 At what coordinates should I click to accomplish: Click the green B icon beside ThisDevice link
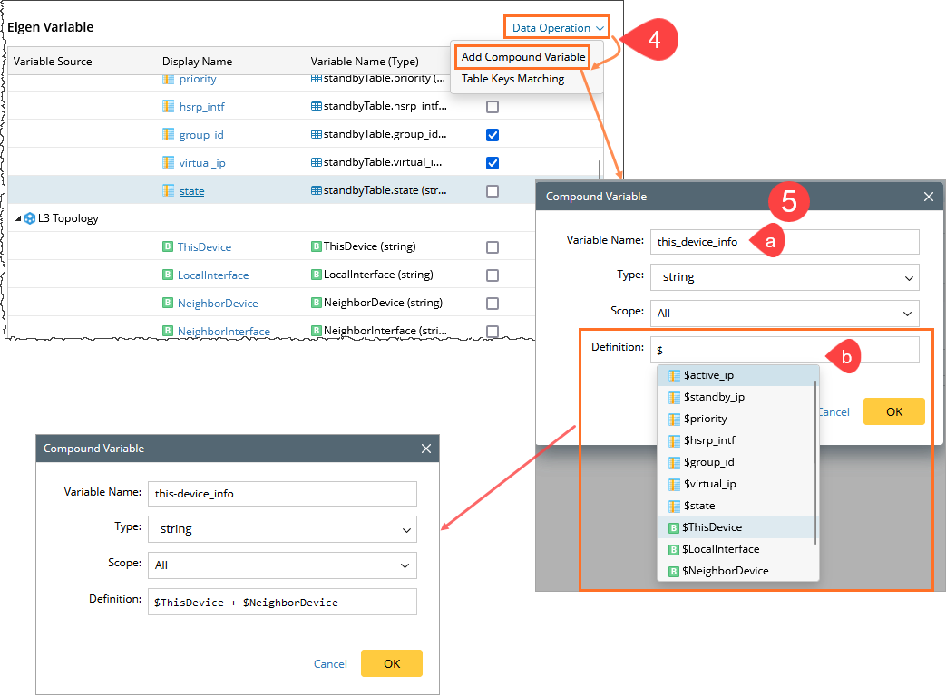click(x=168, y=246)
